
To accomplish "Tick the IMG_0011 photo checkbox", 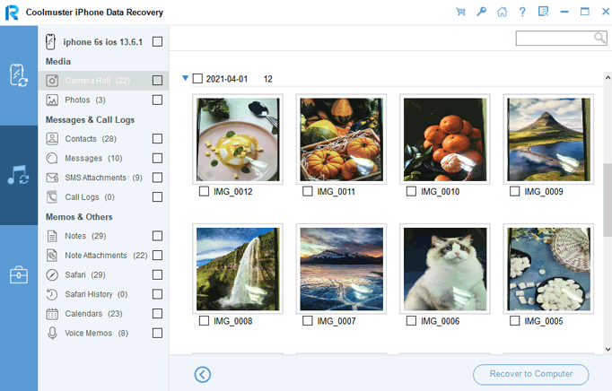I will [308, 191].
